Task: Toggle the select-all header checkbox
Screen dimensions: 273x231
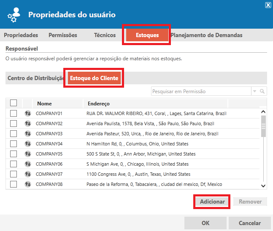Action: point(14,103)
